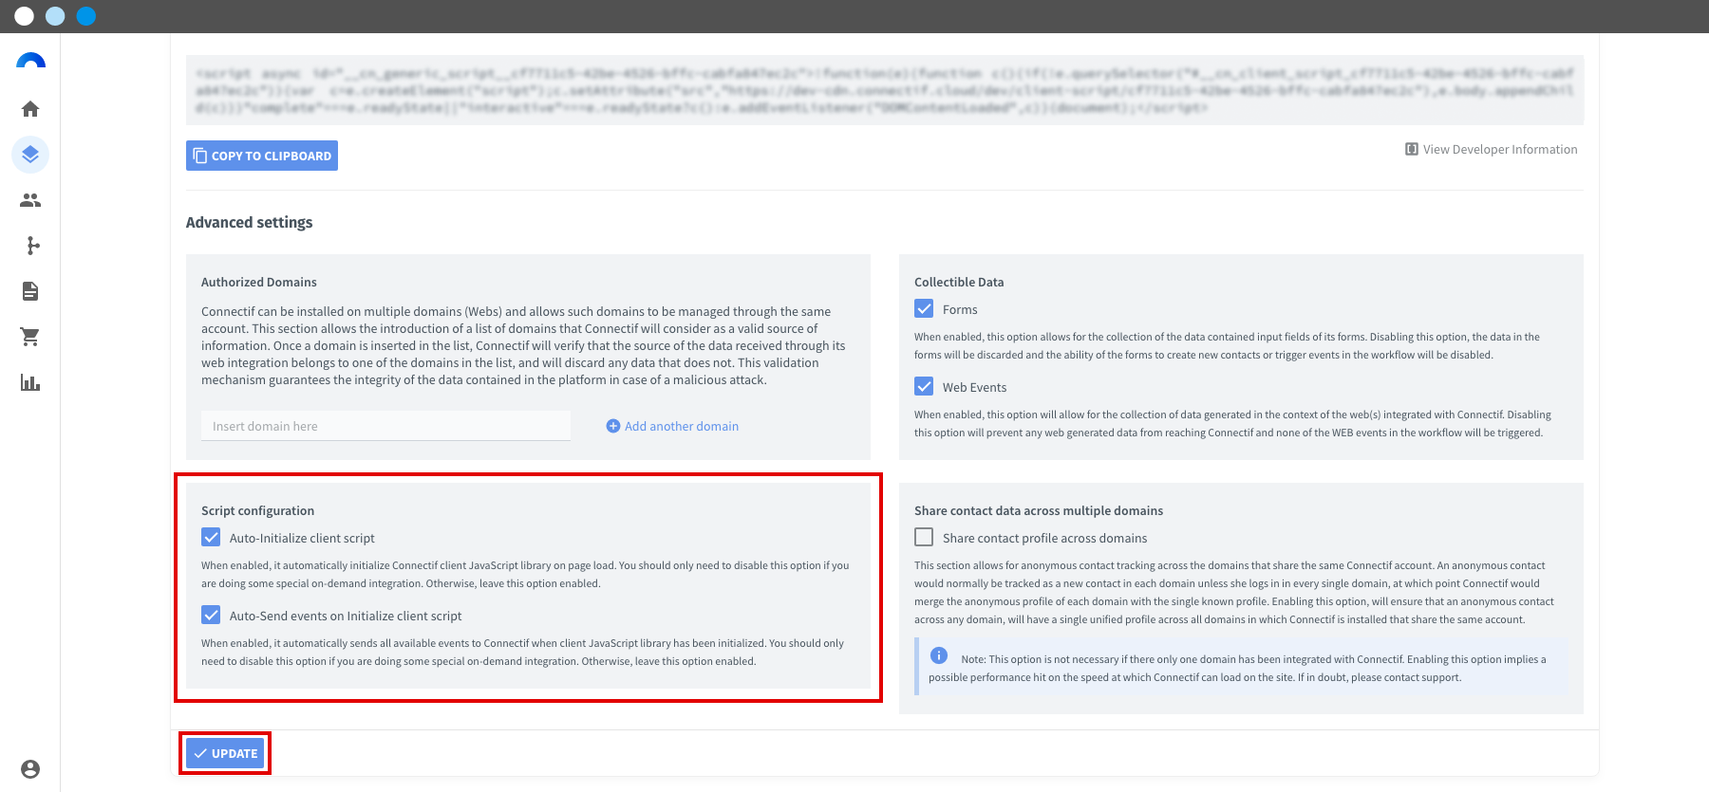Open the document content icon in sidebar

click(x=30, y=291)
